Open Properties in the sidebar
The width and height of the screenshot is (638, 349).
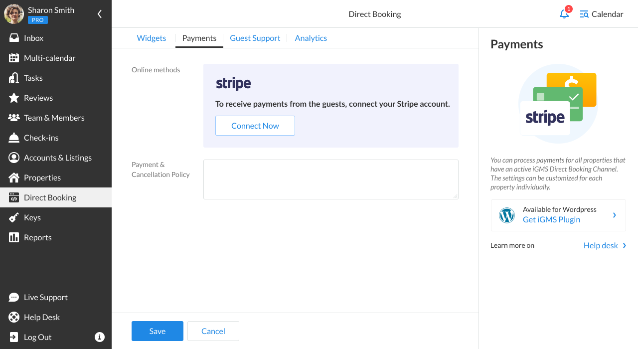(56, 177)
